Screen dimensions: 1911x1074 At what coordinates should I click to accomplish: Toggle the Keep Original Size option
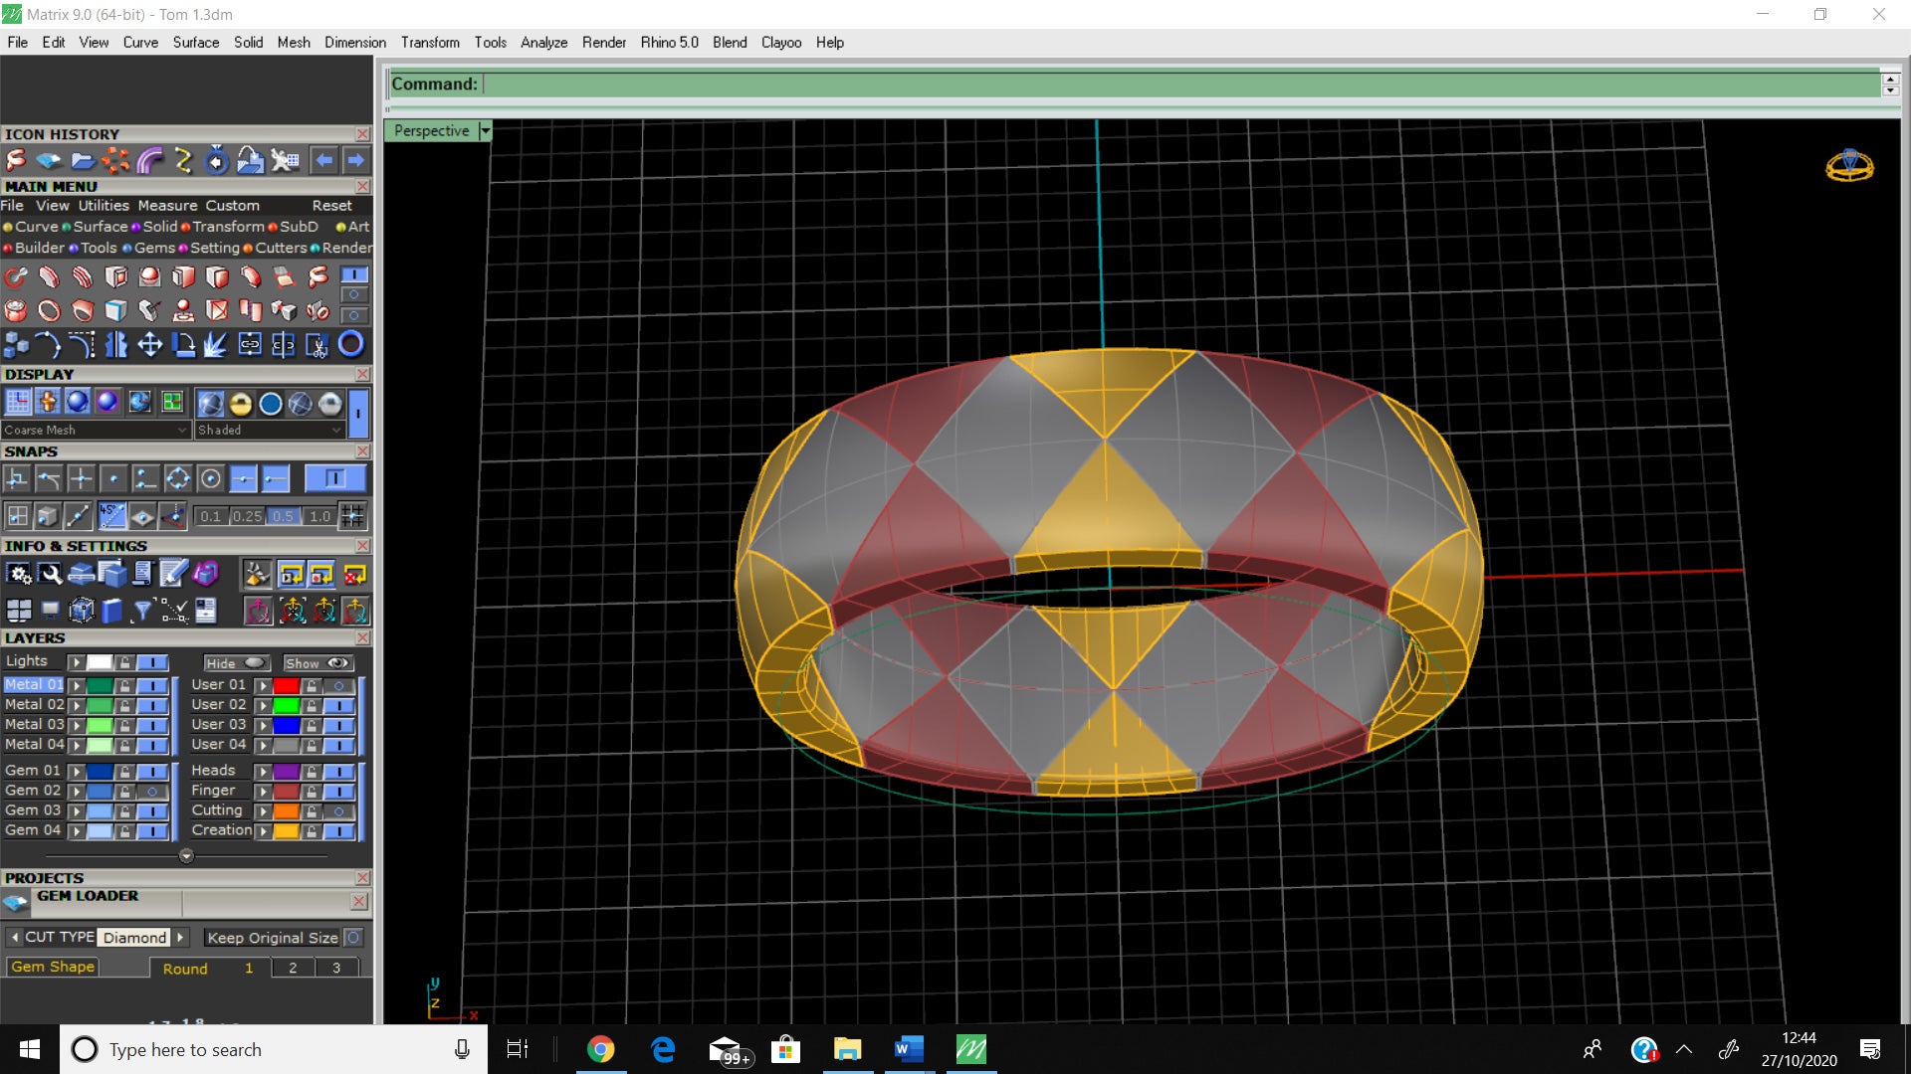[353, 938]
